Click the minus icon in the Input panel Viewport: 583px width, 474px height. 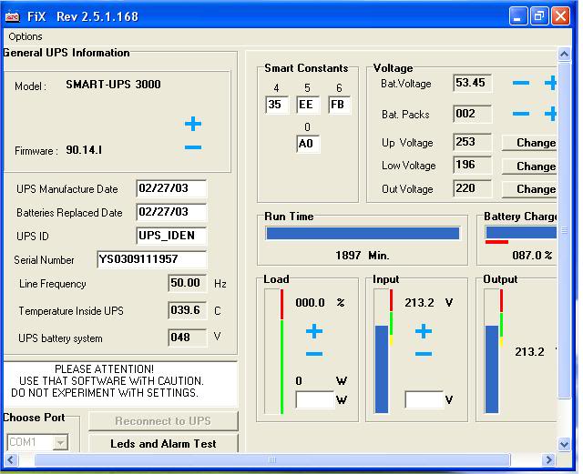(423, 353)
